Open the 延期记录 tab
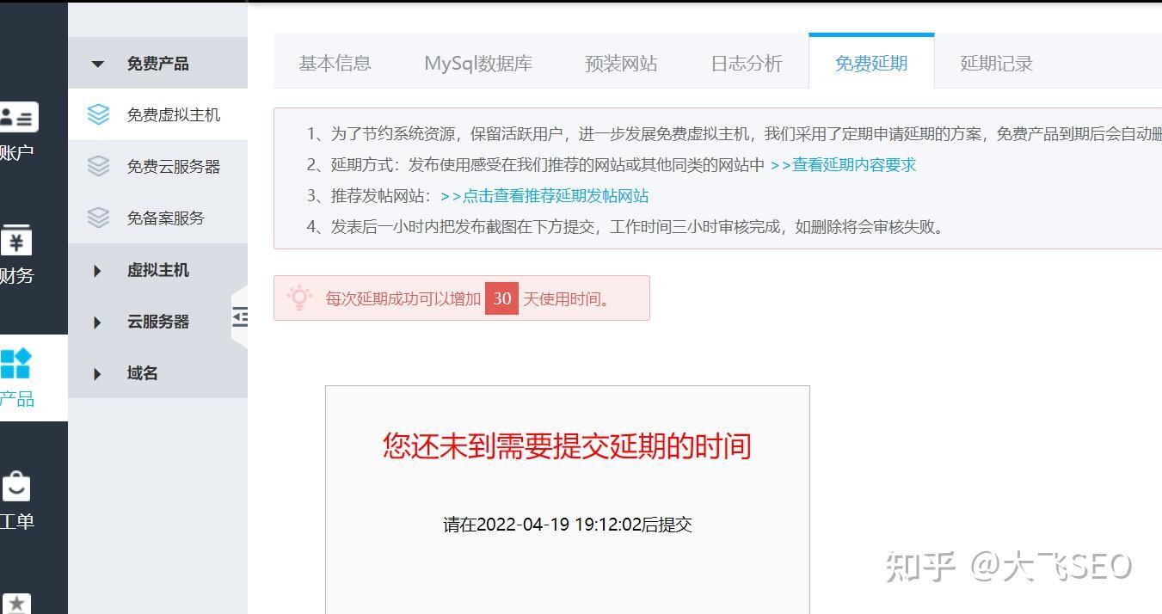 (x=997, y=63)
